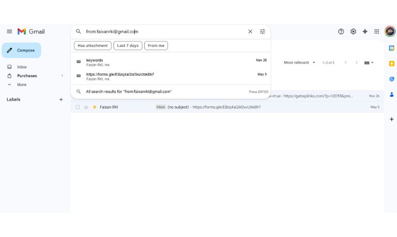Click the magnifier beside All search results
The height and width of the screenshot is (237, 397).
[79, 92]
